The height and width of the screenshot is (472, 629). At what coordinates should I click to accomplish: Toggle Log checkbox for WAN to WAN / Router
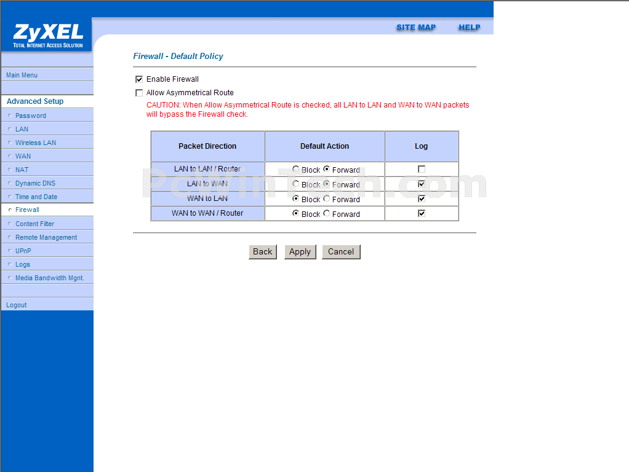(421, 213)
